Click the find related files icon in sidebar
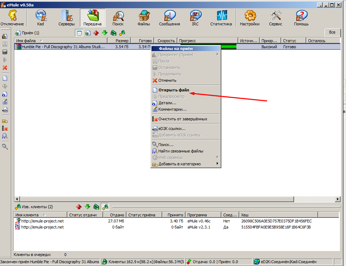Image resolution: width=346 pixels, height=266 pixels. (x=5, y=136)
